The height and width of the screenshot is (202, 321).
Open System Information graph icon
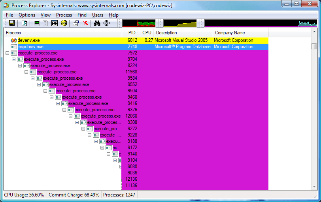point(37,23)
